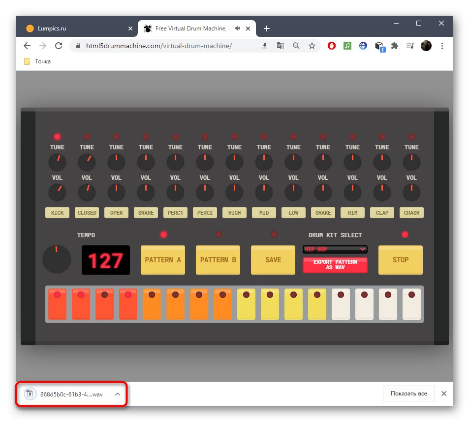Click the VOL knob for the CLAP channel
The image size is (469, 422).
point(382,192)
